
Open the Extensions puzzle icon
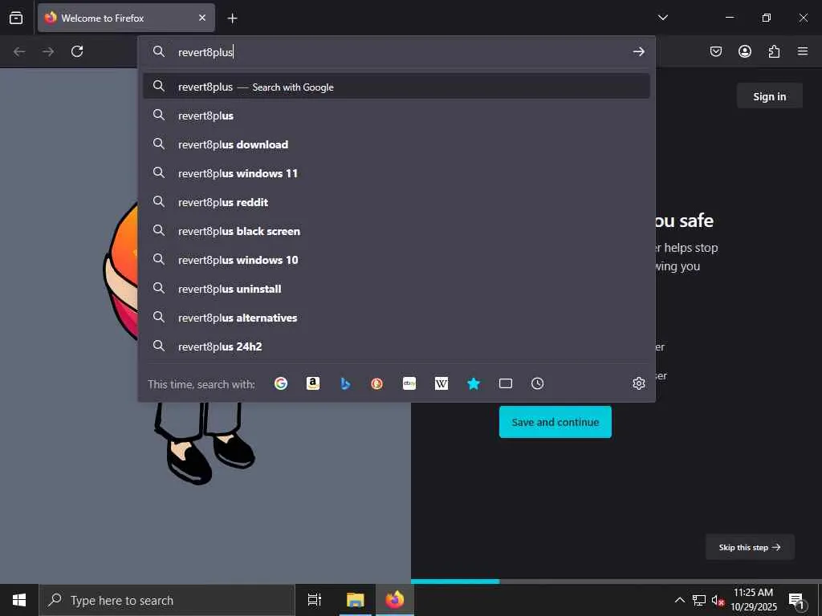[774, 51]
